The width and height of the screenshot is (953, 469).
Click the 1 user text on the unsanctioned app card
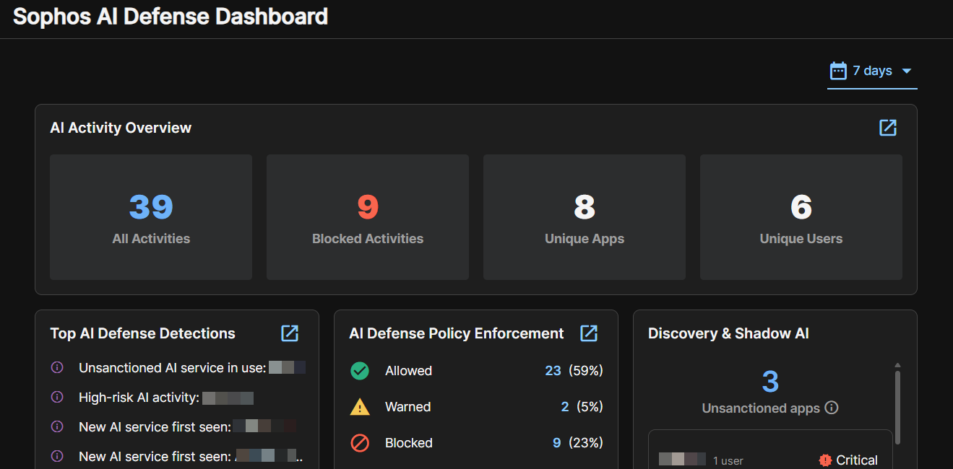click(728, 460)
